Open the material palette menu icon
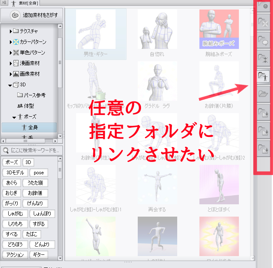Screen dimensions: 273x268 click(x=4, y=2)
